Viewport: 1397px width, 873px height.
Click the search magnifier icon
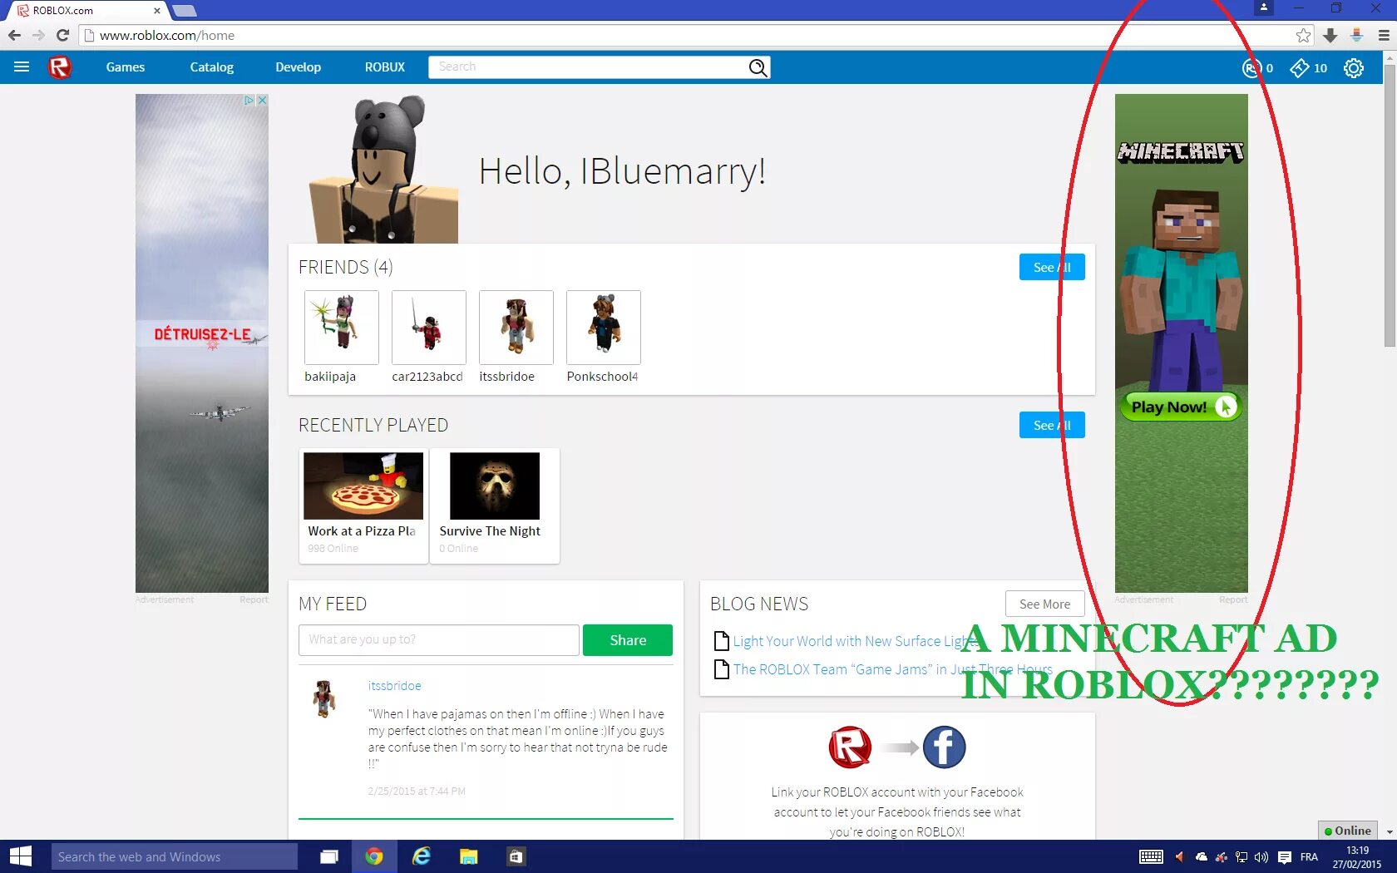(758, 67)
